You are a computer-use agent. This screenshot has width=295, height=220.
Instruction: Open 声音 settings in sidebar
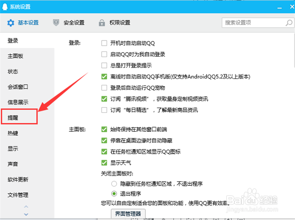[13, 164]
